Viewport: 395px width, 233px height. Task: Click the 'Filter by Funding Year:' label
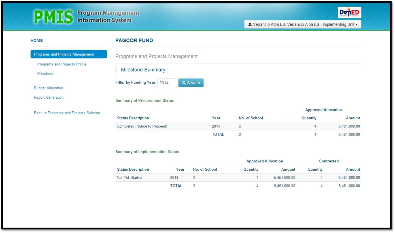(x=136, y=82)
